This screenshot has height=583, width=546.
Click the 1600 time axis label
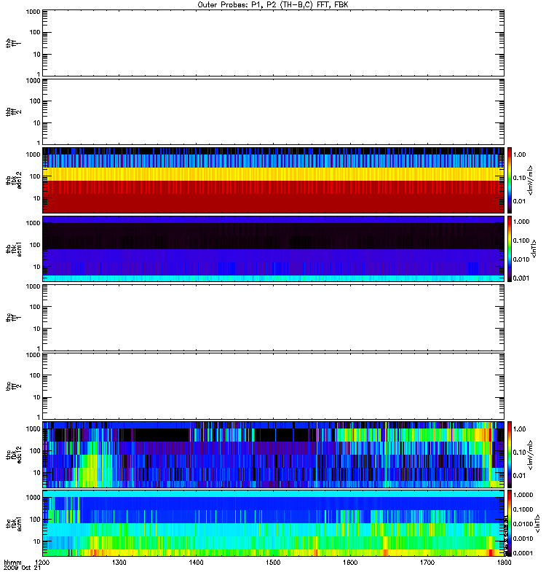(x=350, y=562)
